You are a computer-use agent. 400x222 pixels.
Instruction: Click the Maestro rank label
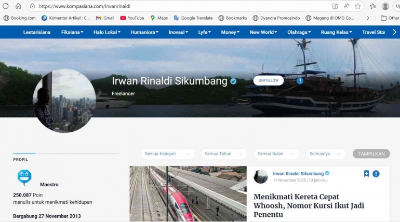tap(49, 185)
